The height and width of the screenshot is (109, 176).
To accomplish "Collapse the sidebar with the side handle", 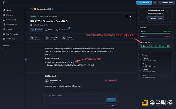I will coord(26,60).
